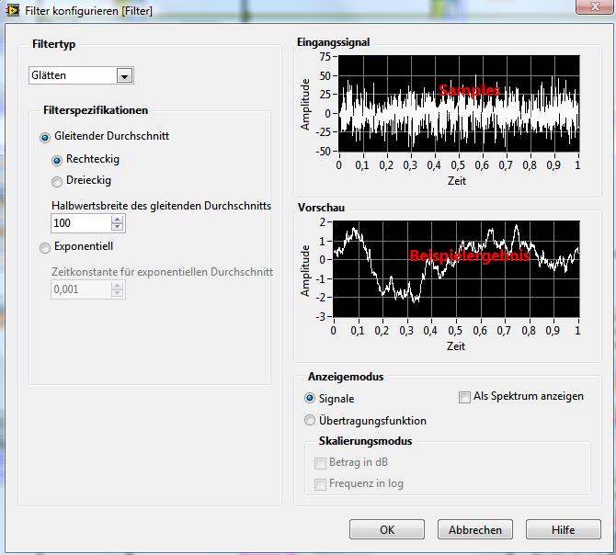Click the Abbrechen button
Viewport: 616px width, 555px height.
click(x=475, y=529)
